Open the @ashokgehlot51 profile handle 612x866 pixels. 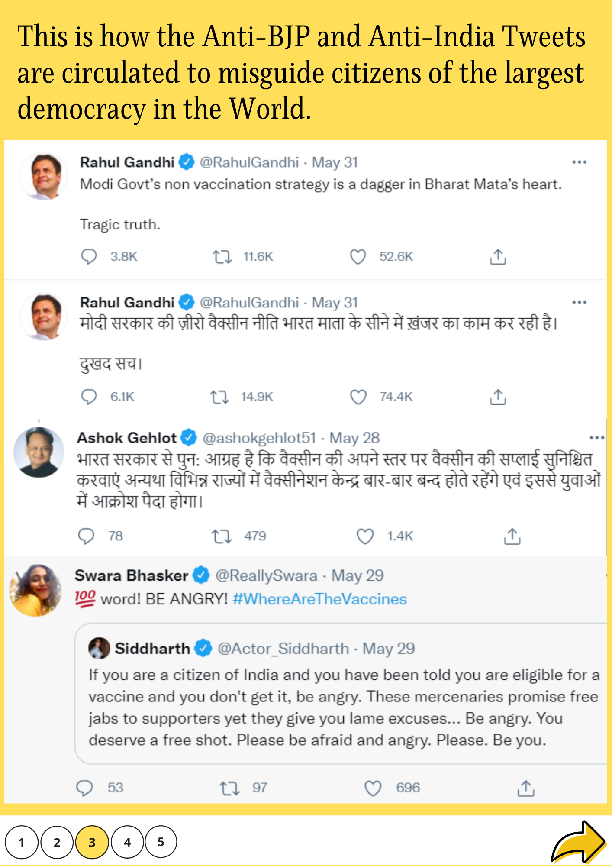(259, 438)
